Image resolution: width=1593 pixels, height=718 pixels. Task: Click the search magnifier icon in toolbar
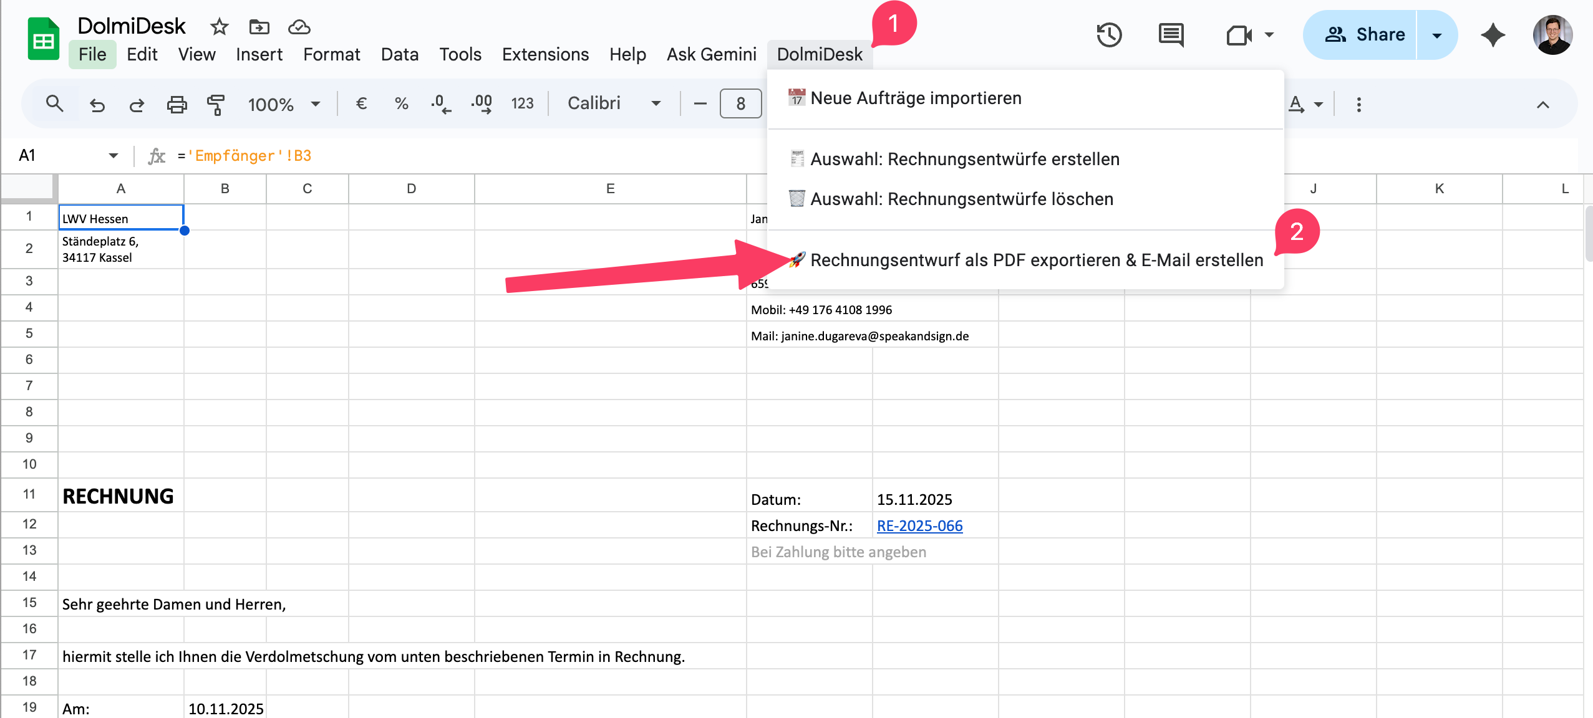pos(55,103)
